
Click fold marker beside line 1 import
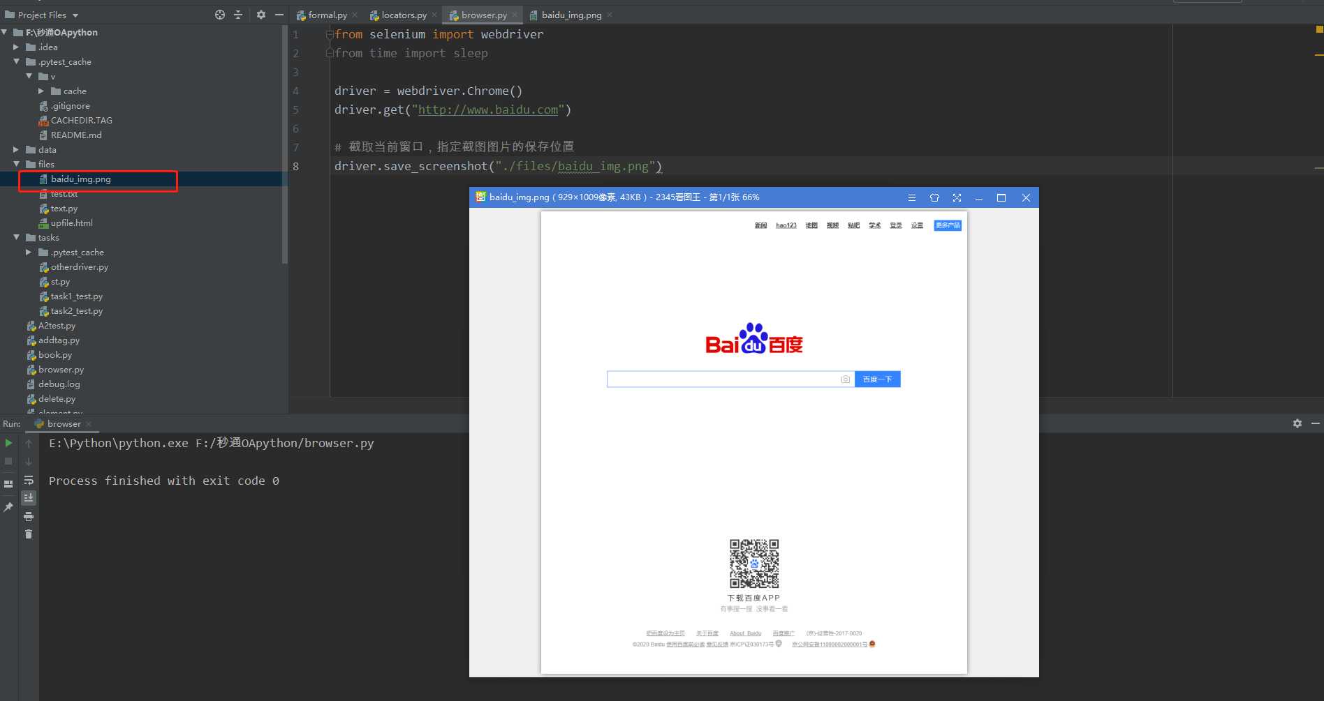(330, 34)
